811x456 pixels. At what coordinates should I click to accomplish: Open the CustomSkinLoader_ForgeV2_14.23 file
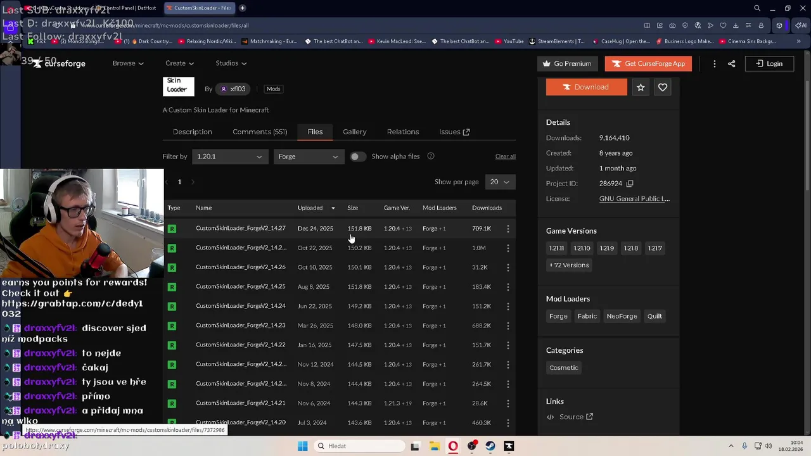point(241,326)
